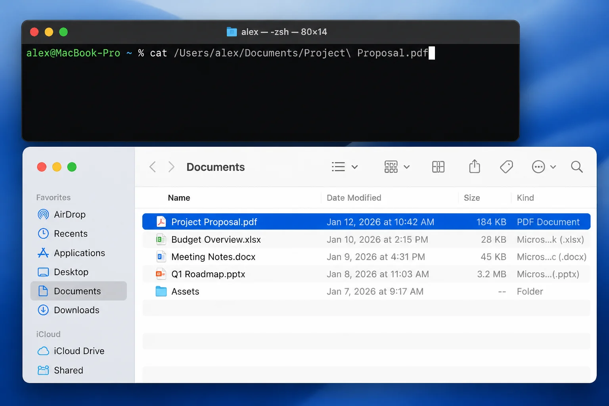The image size is (609, 406).
Task: Click the Word icon of Meeting Notes.docx
Action: coord(161,257)
